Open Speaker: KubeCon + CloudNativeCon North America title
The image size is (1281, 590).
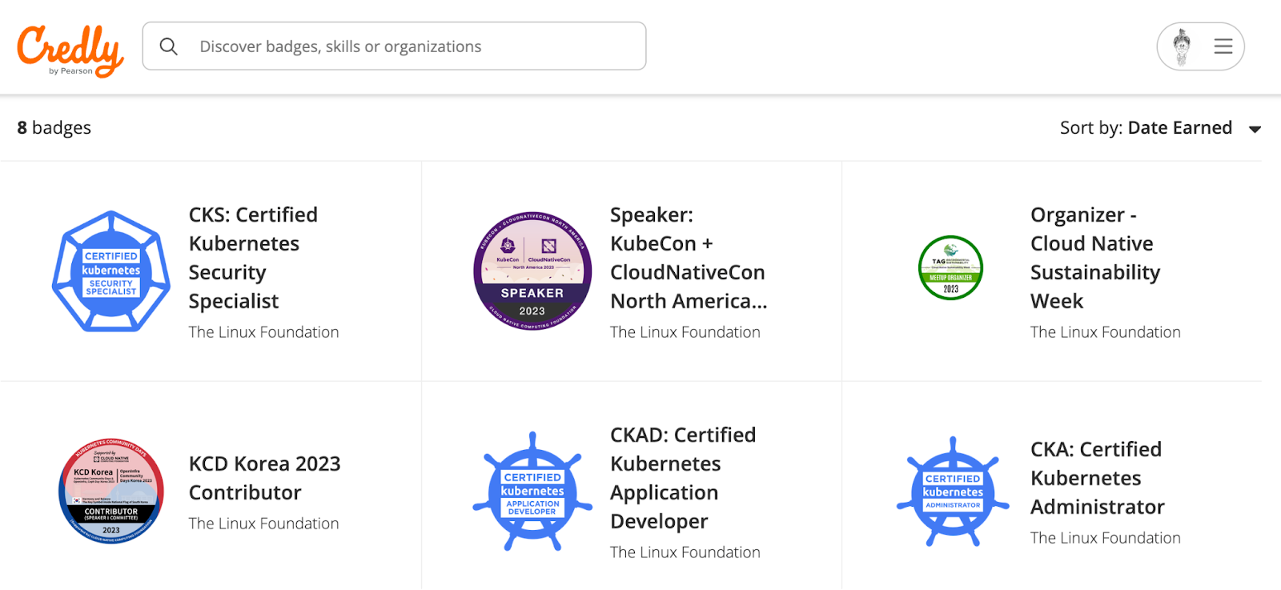pyautogui.click(x=689, y=258)
